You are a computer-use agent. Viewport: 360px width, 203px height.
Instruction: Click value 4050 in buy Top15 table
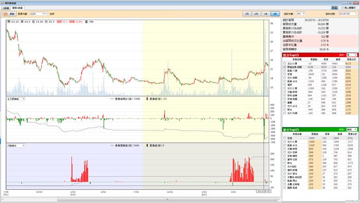[323, 64]
